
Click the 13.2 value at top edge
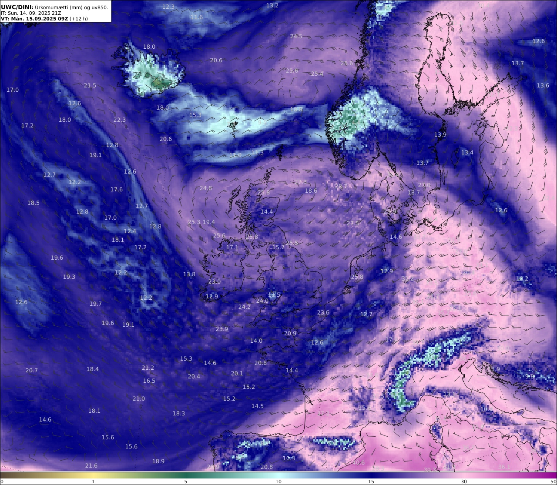point(272,5)
